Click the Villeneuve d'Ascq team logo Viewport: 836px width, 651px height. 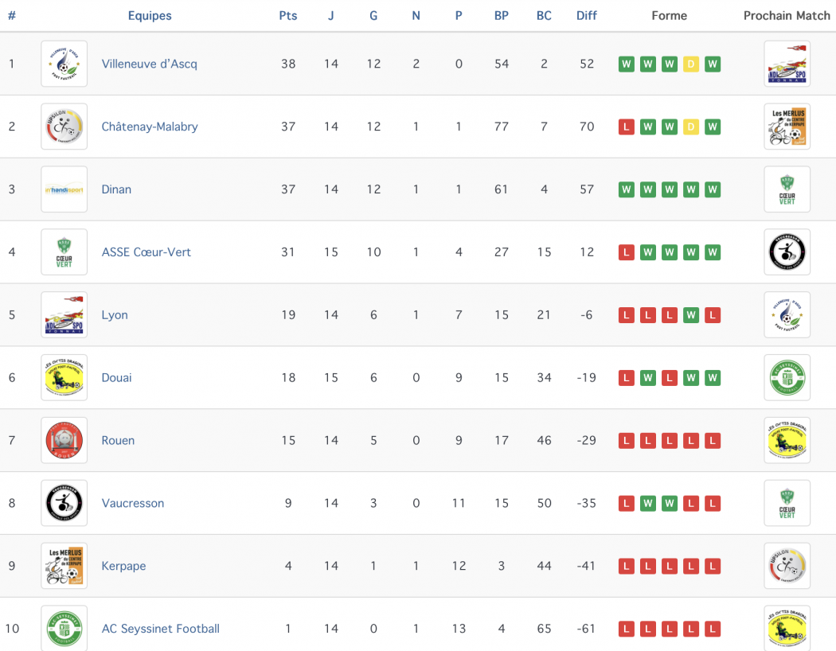pyautogui.click(x=64, y=64)
